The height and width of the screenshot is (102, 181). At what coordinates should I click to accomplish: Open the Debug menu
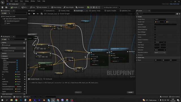(27, 1)
